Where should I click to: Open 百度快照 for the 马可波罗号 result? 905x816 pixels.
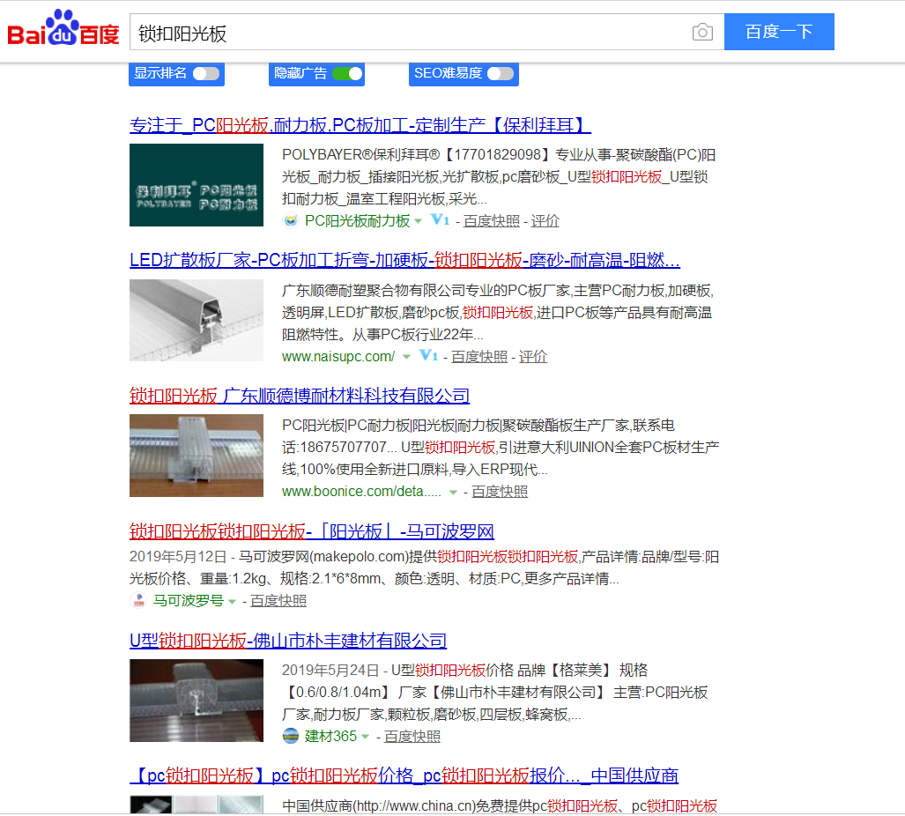[278, 601]
